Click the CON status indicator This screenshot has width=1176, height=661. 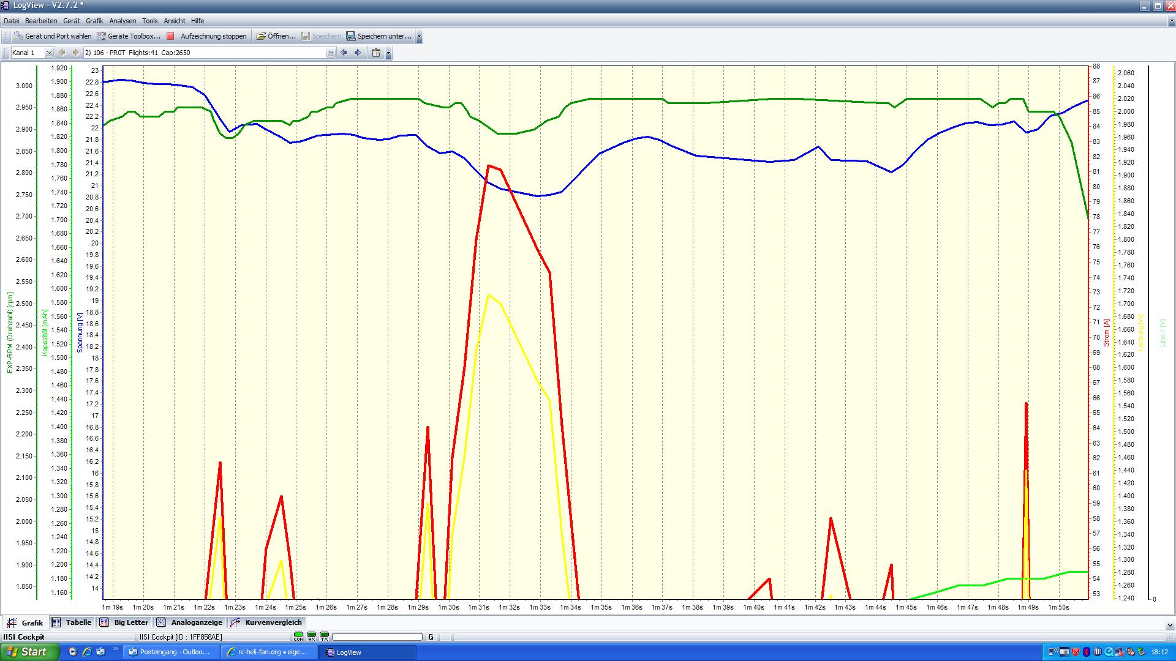point(298,637)
